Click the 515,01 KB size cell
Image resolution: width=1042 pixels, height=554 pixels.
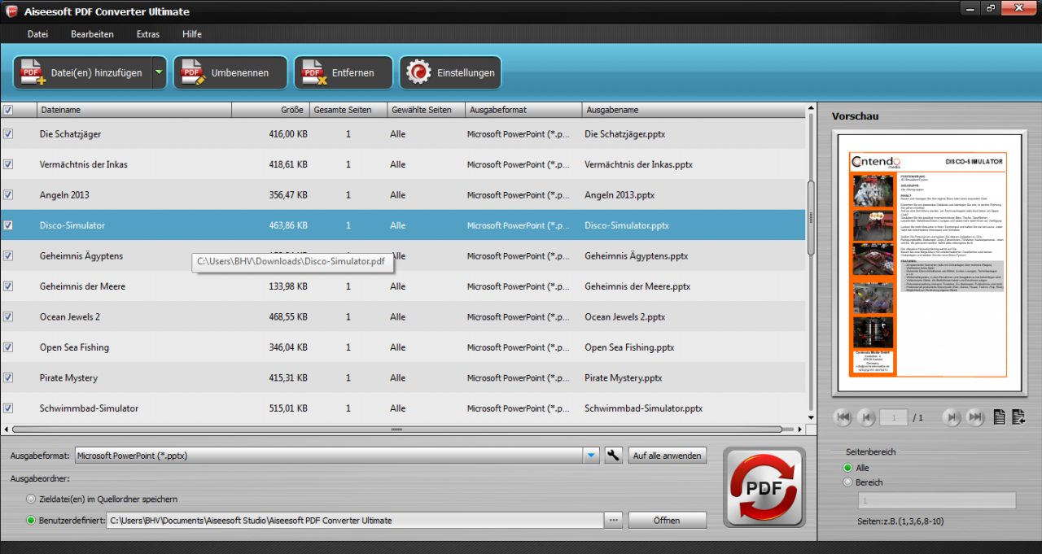(x=287, y=408)
